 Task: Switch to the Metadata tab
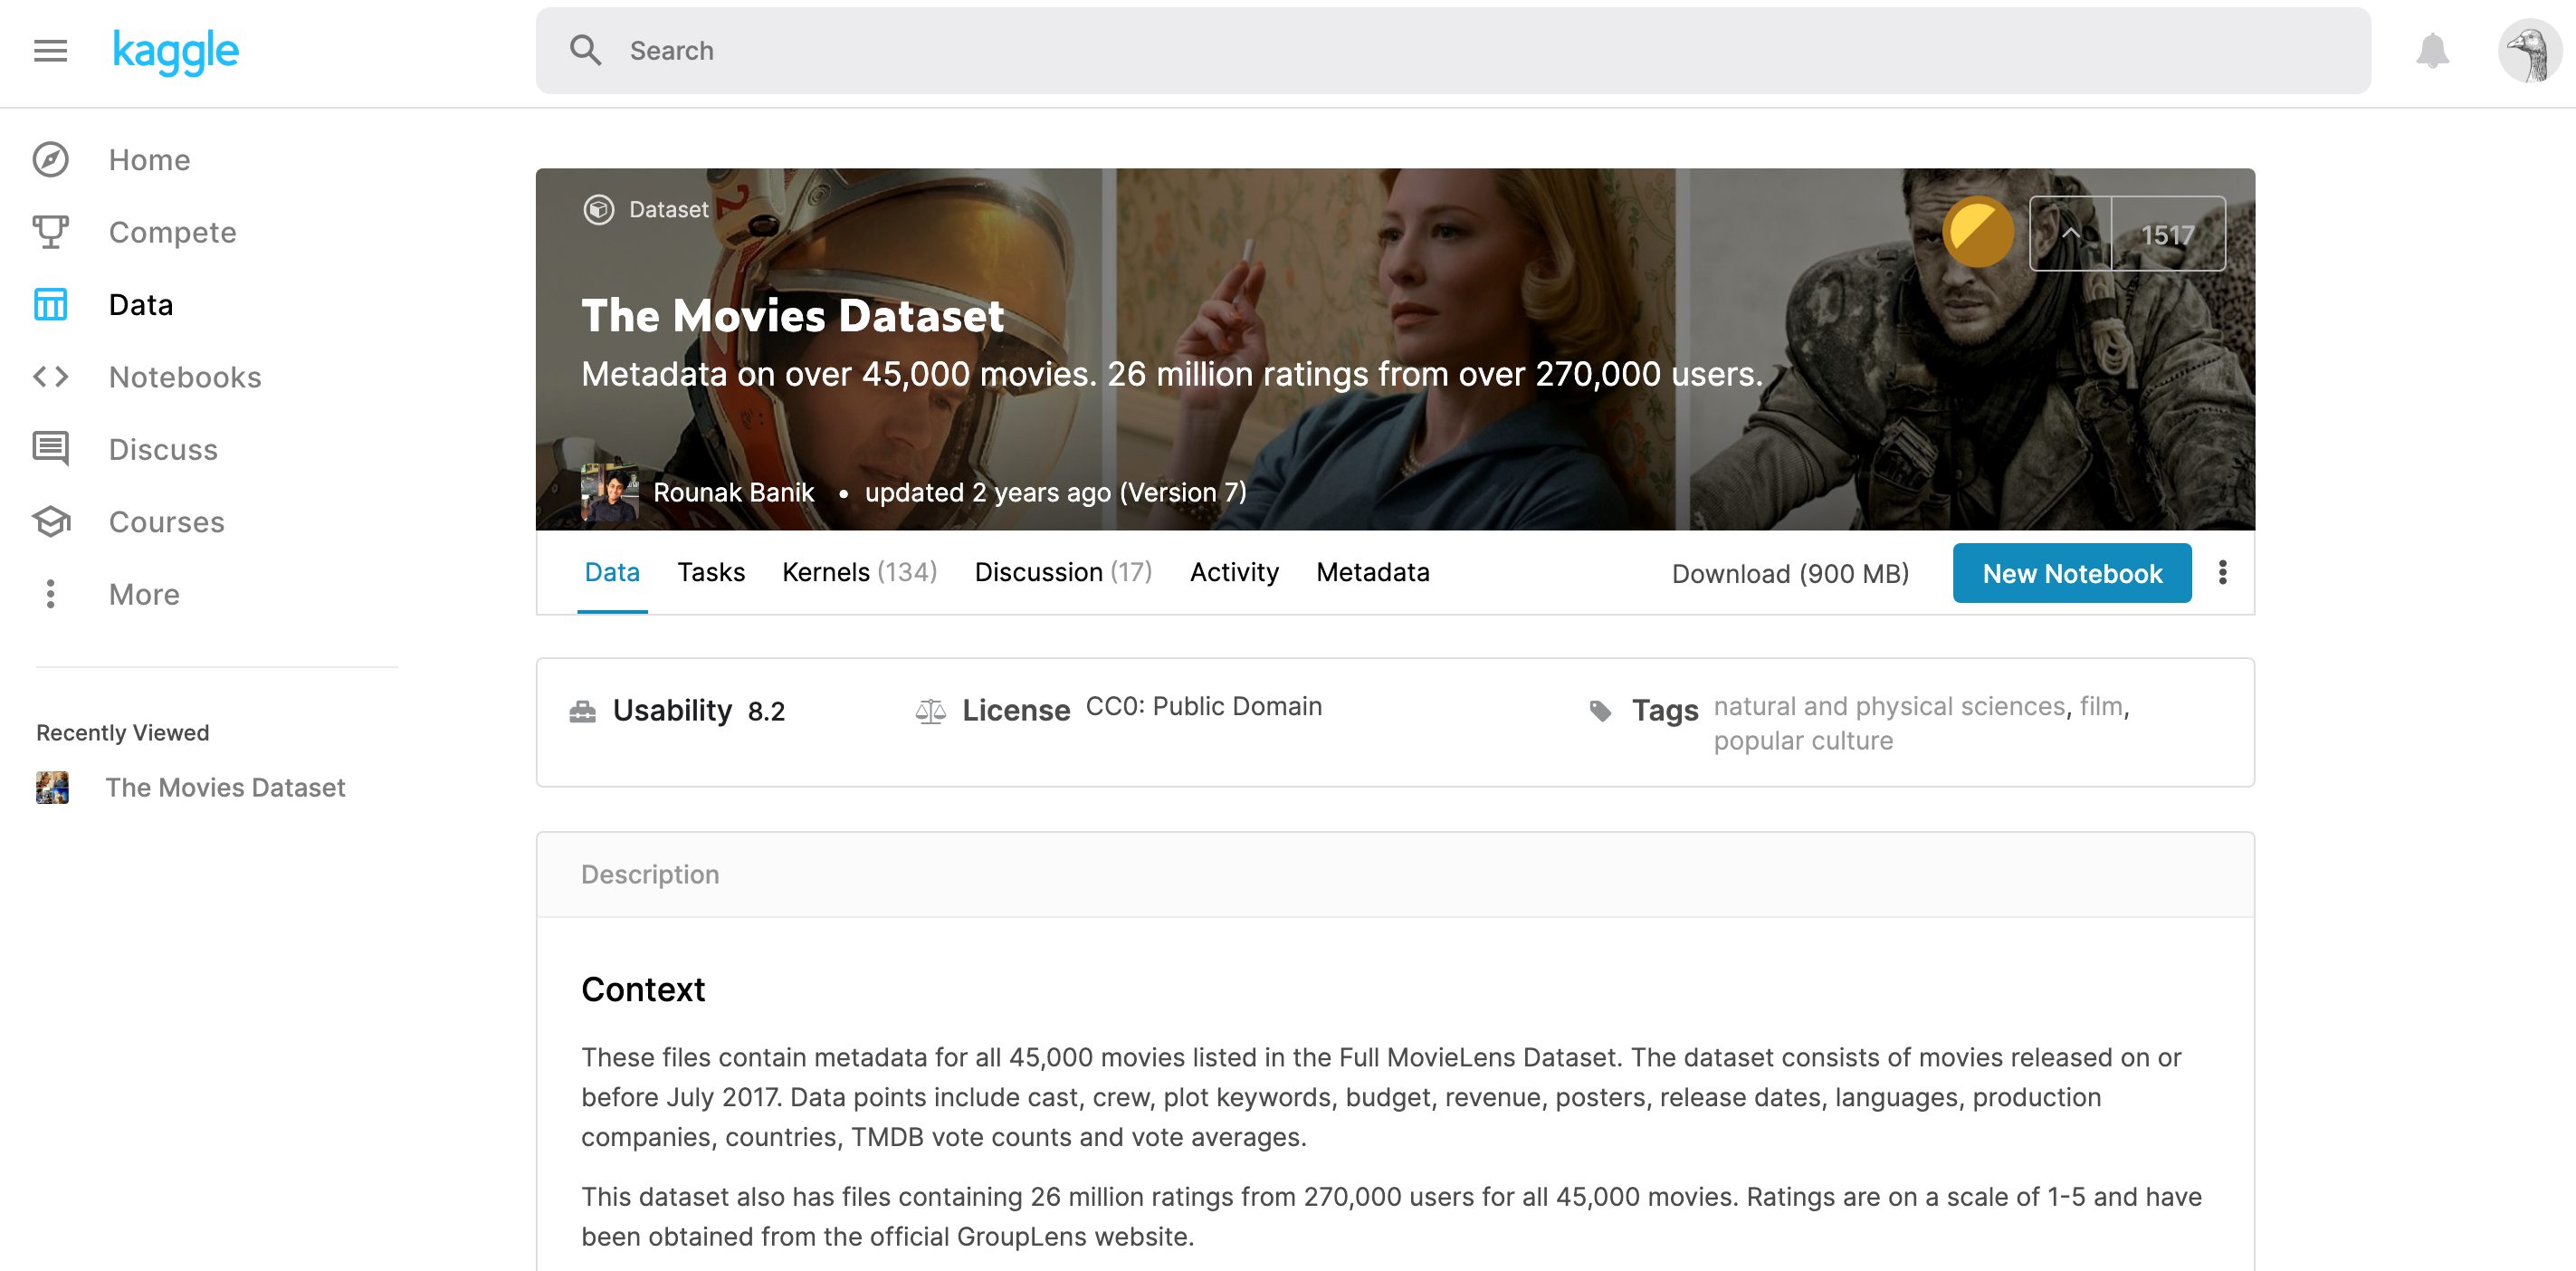tap(1372, 572)
